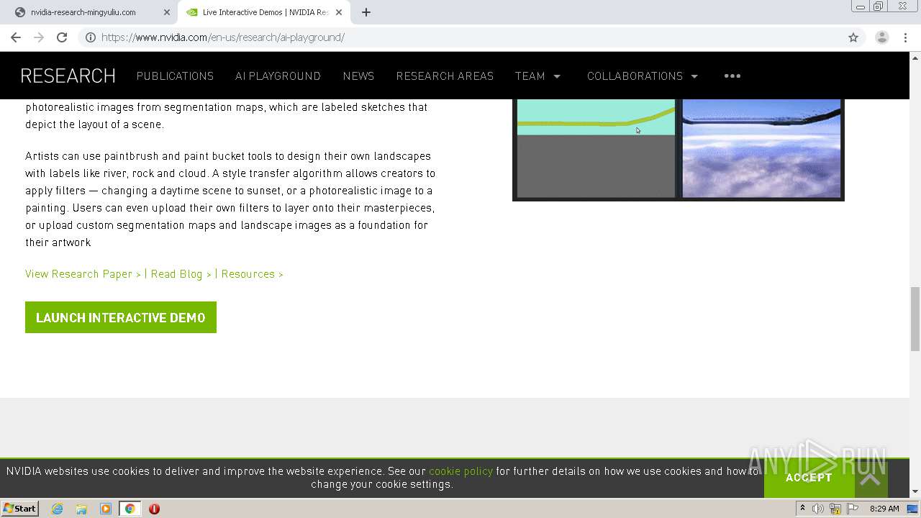
Task: Go back to the previous page
Action: point(16,37)
